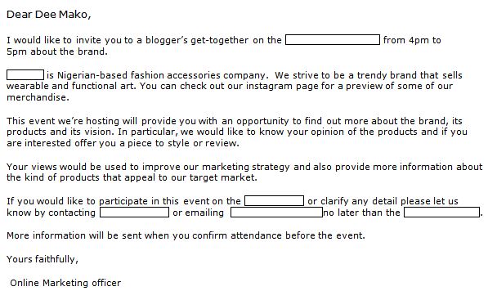Click the 'Yours faithfully,' closing line
488x300 pixels.
[x=43, y=259]
